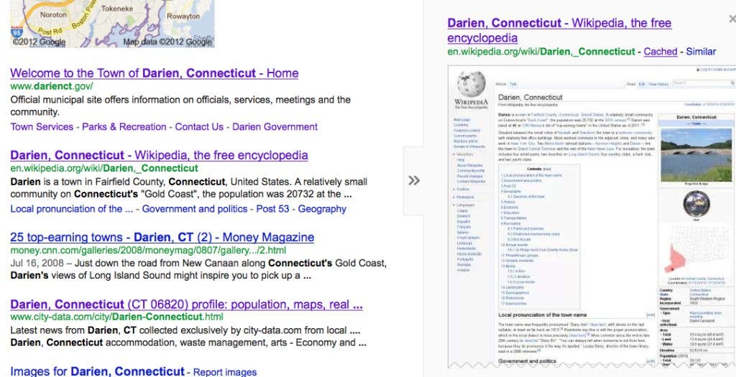Open the Similar pages link
This screenshot has width=736, height=377.
tap(701, 52)
